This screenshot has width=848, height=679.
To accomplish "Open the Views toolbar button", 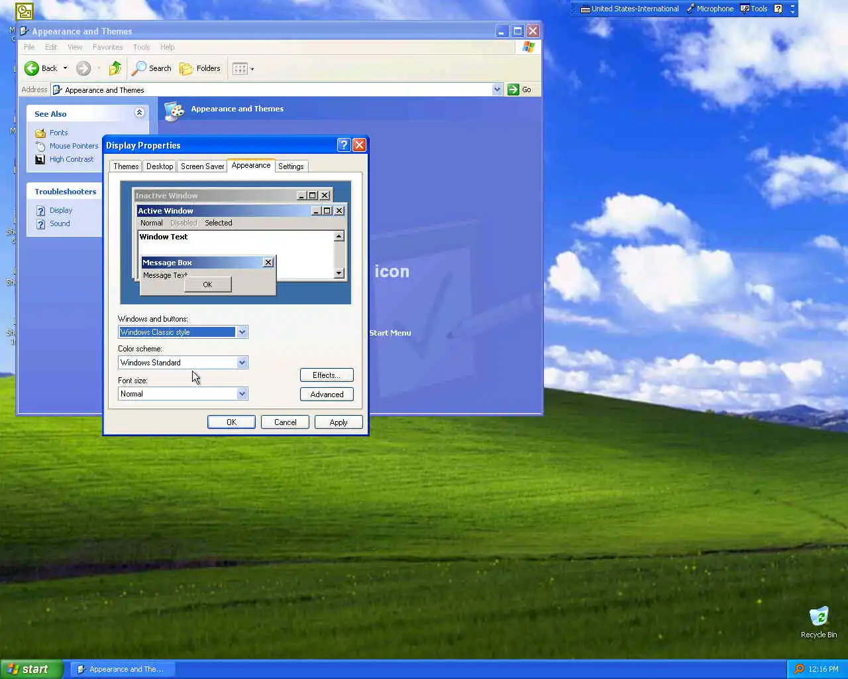I will point(240,68).
